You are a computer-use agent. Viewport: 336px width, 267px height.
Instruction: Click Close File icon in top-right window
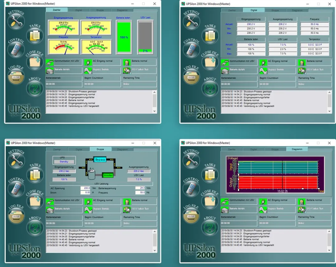210,62
